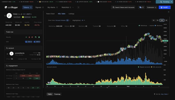Click the Extension download button

point(152,7)
